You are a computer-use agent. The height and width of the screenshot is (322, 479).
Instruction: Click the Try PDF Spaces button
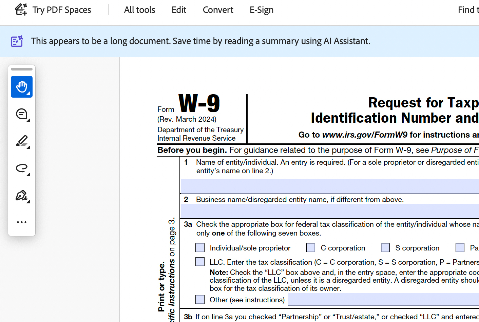pos(61,10)
